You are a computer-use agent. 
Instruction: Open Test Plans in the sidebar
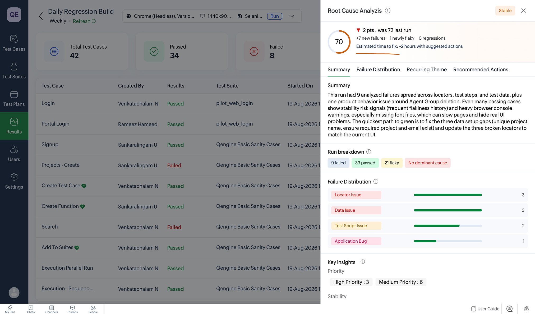tap(14, 98)
